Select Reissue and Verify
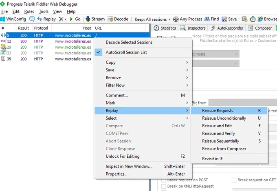 click(229, 133)
